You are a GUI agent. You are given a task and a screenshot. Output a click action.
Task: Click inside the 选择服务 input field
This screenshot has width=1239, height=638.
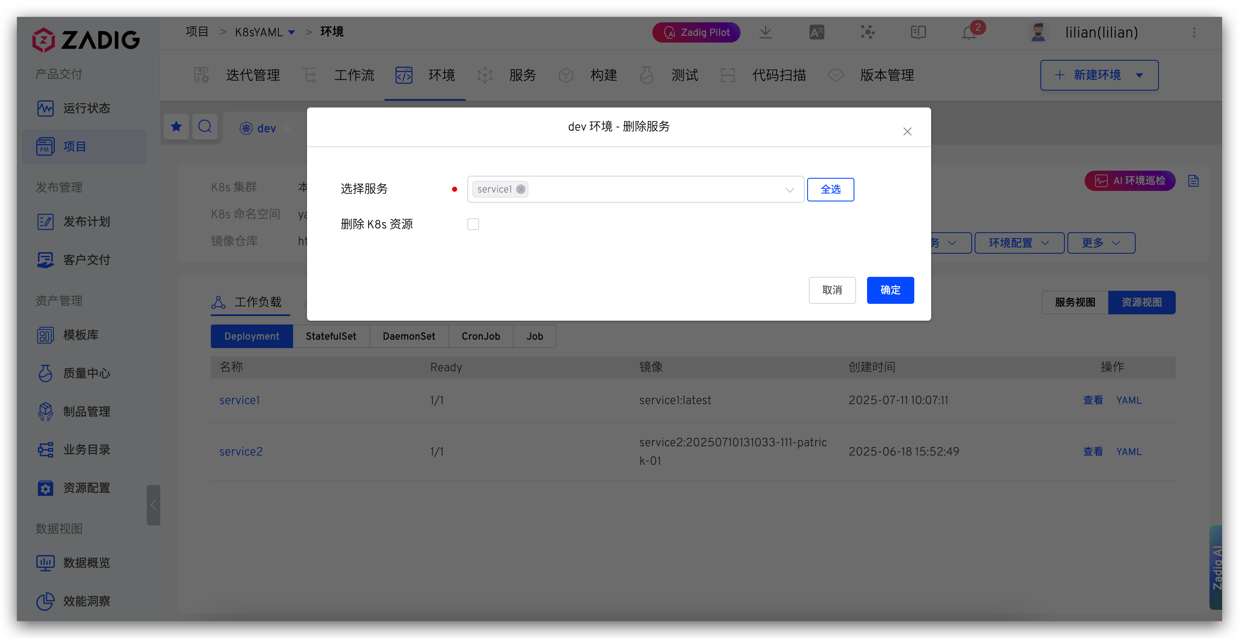649,190
